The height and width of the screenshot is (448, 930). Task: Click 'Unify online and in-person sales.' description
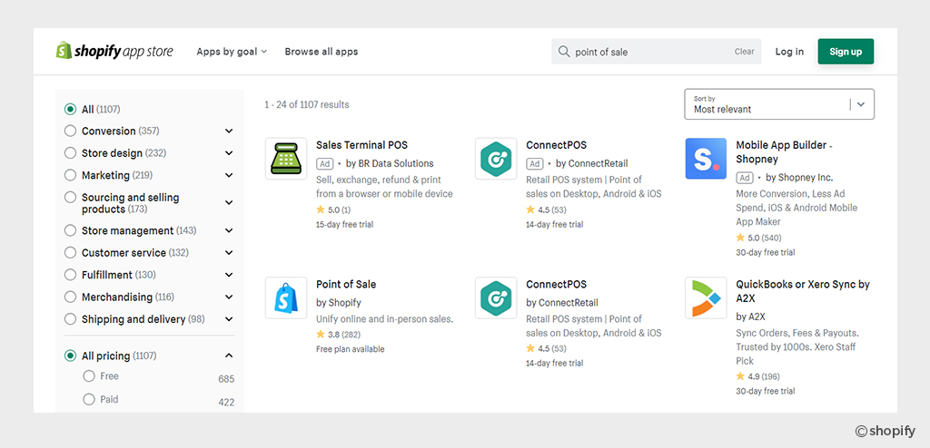[x=384, y=319]
